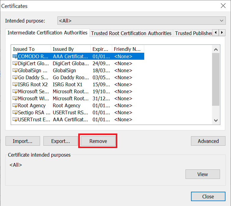This screenshot has width=231, height=206.
Task: Click the USERTrust RS... issuer cell
Action: [x=70, y=112]
